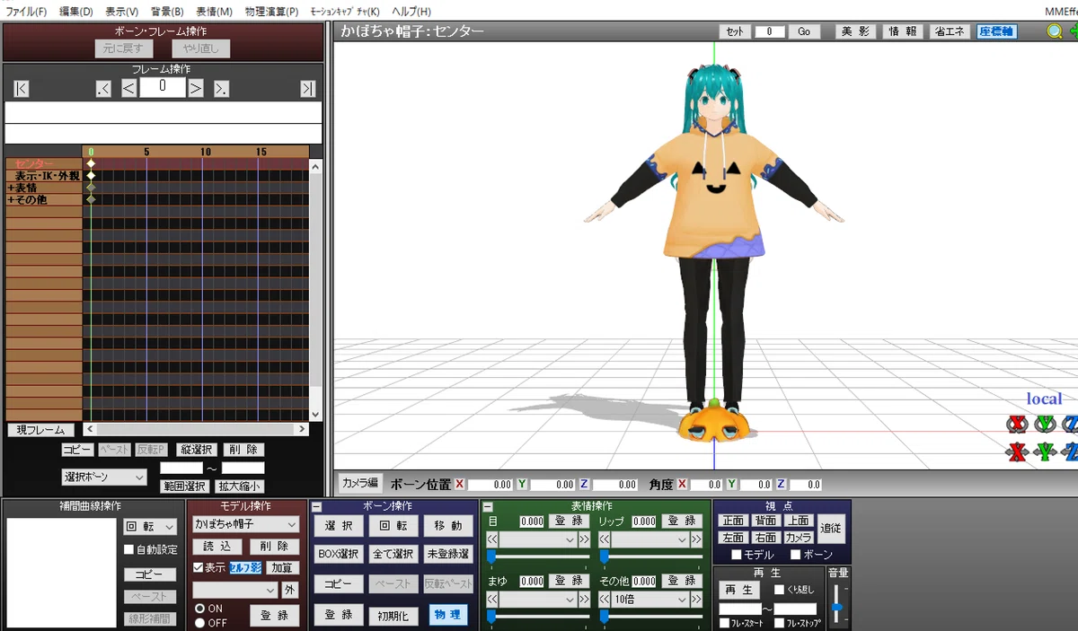Click the 目 morph slider

pos(538,557)
